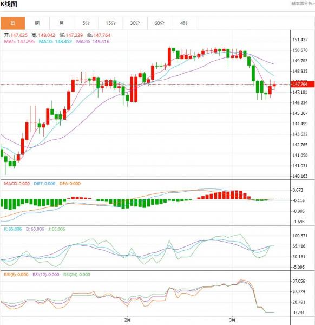Click the RSI(6) indicator label
This screenshot has width=315, height=325.
[x=16, y=275]
